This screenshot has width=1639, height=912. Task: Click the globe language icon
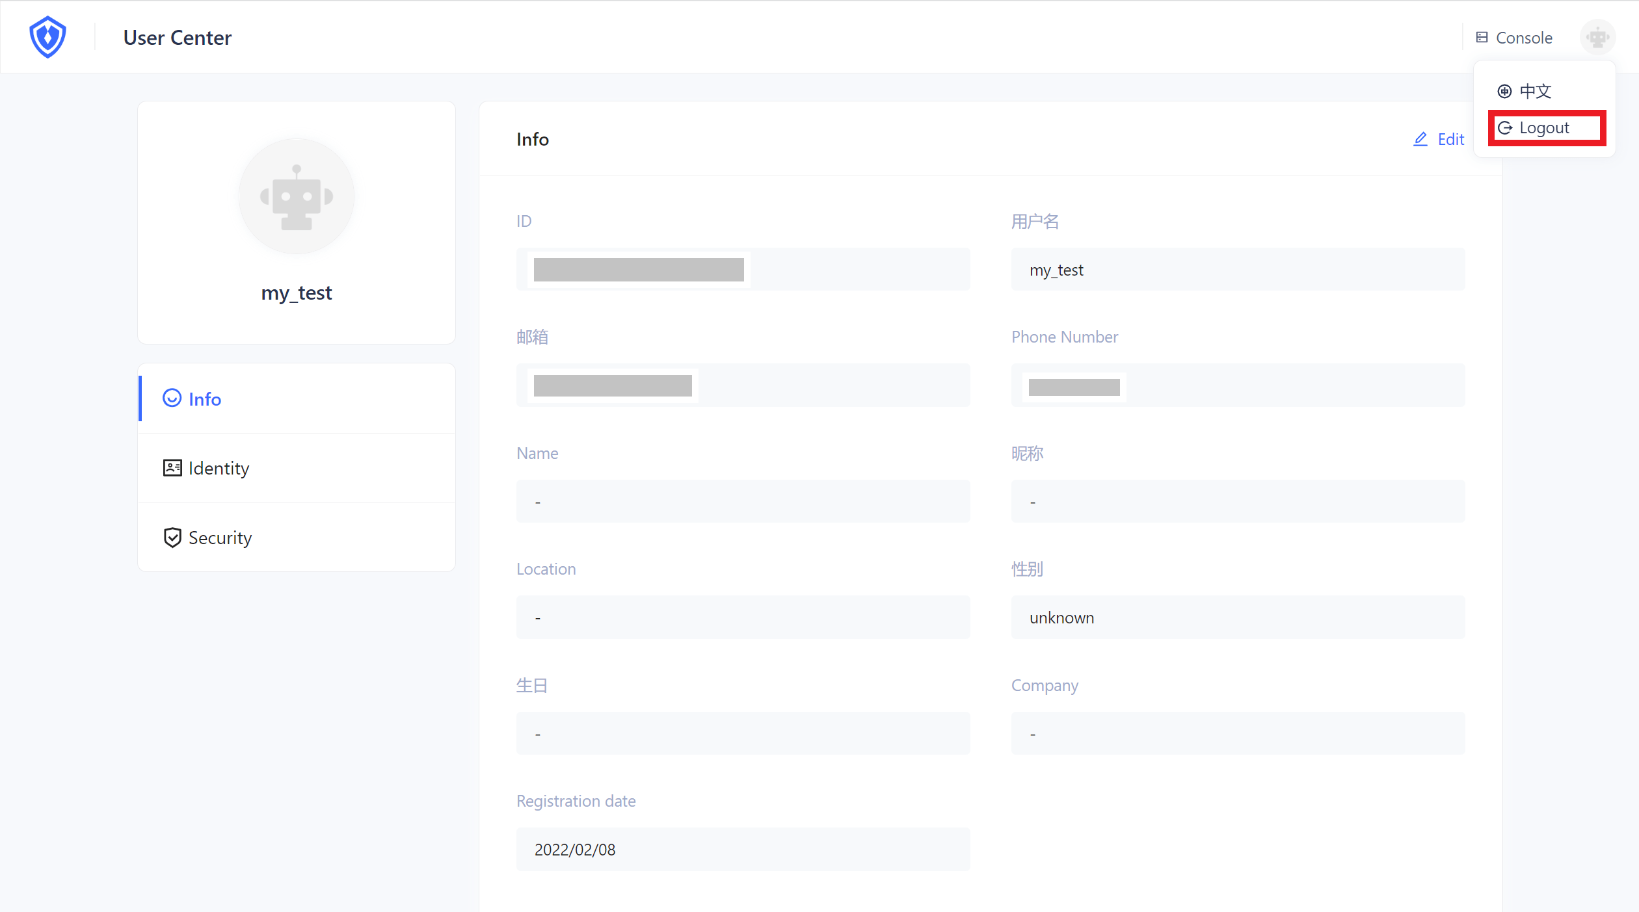(1504, 92)
